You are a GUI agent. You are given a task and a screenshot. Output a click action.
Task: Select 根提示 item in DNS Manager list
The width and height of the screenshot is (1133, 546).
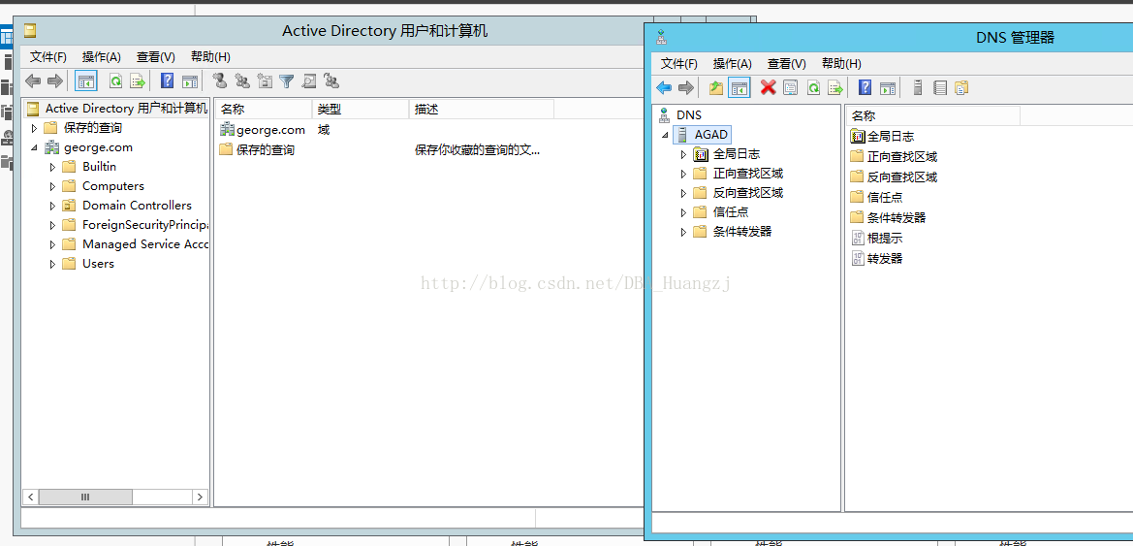[x=876, y=238]
